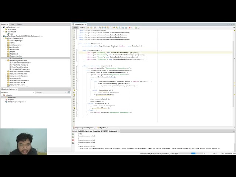Screen dimensions: 236x177
Task: Click the Shift Line Right icon
Action: [x=126, y=28]
